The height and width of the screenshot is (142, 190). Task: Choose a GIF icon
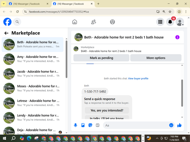tap(98, 125)
